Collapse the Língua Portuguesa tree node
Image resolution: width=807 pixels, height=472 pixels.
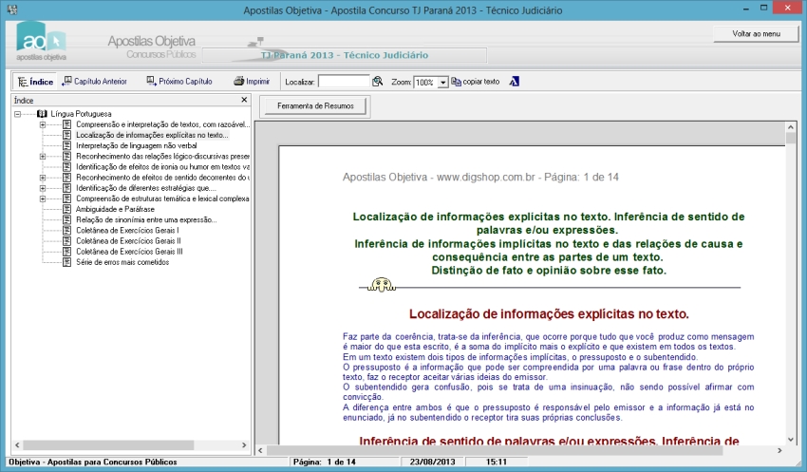pos(17,114)
